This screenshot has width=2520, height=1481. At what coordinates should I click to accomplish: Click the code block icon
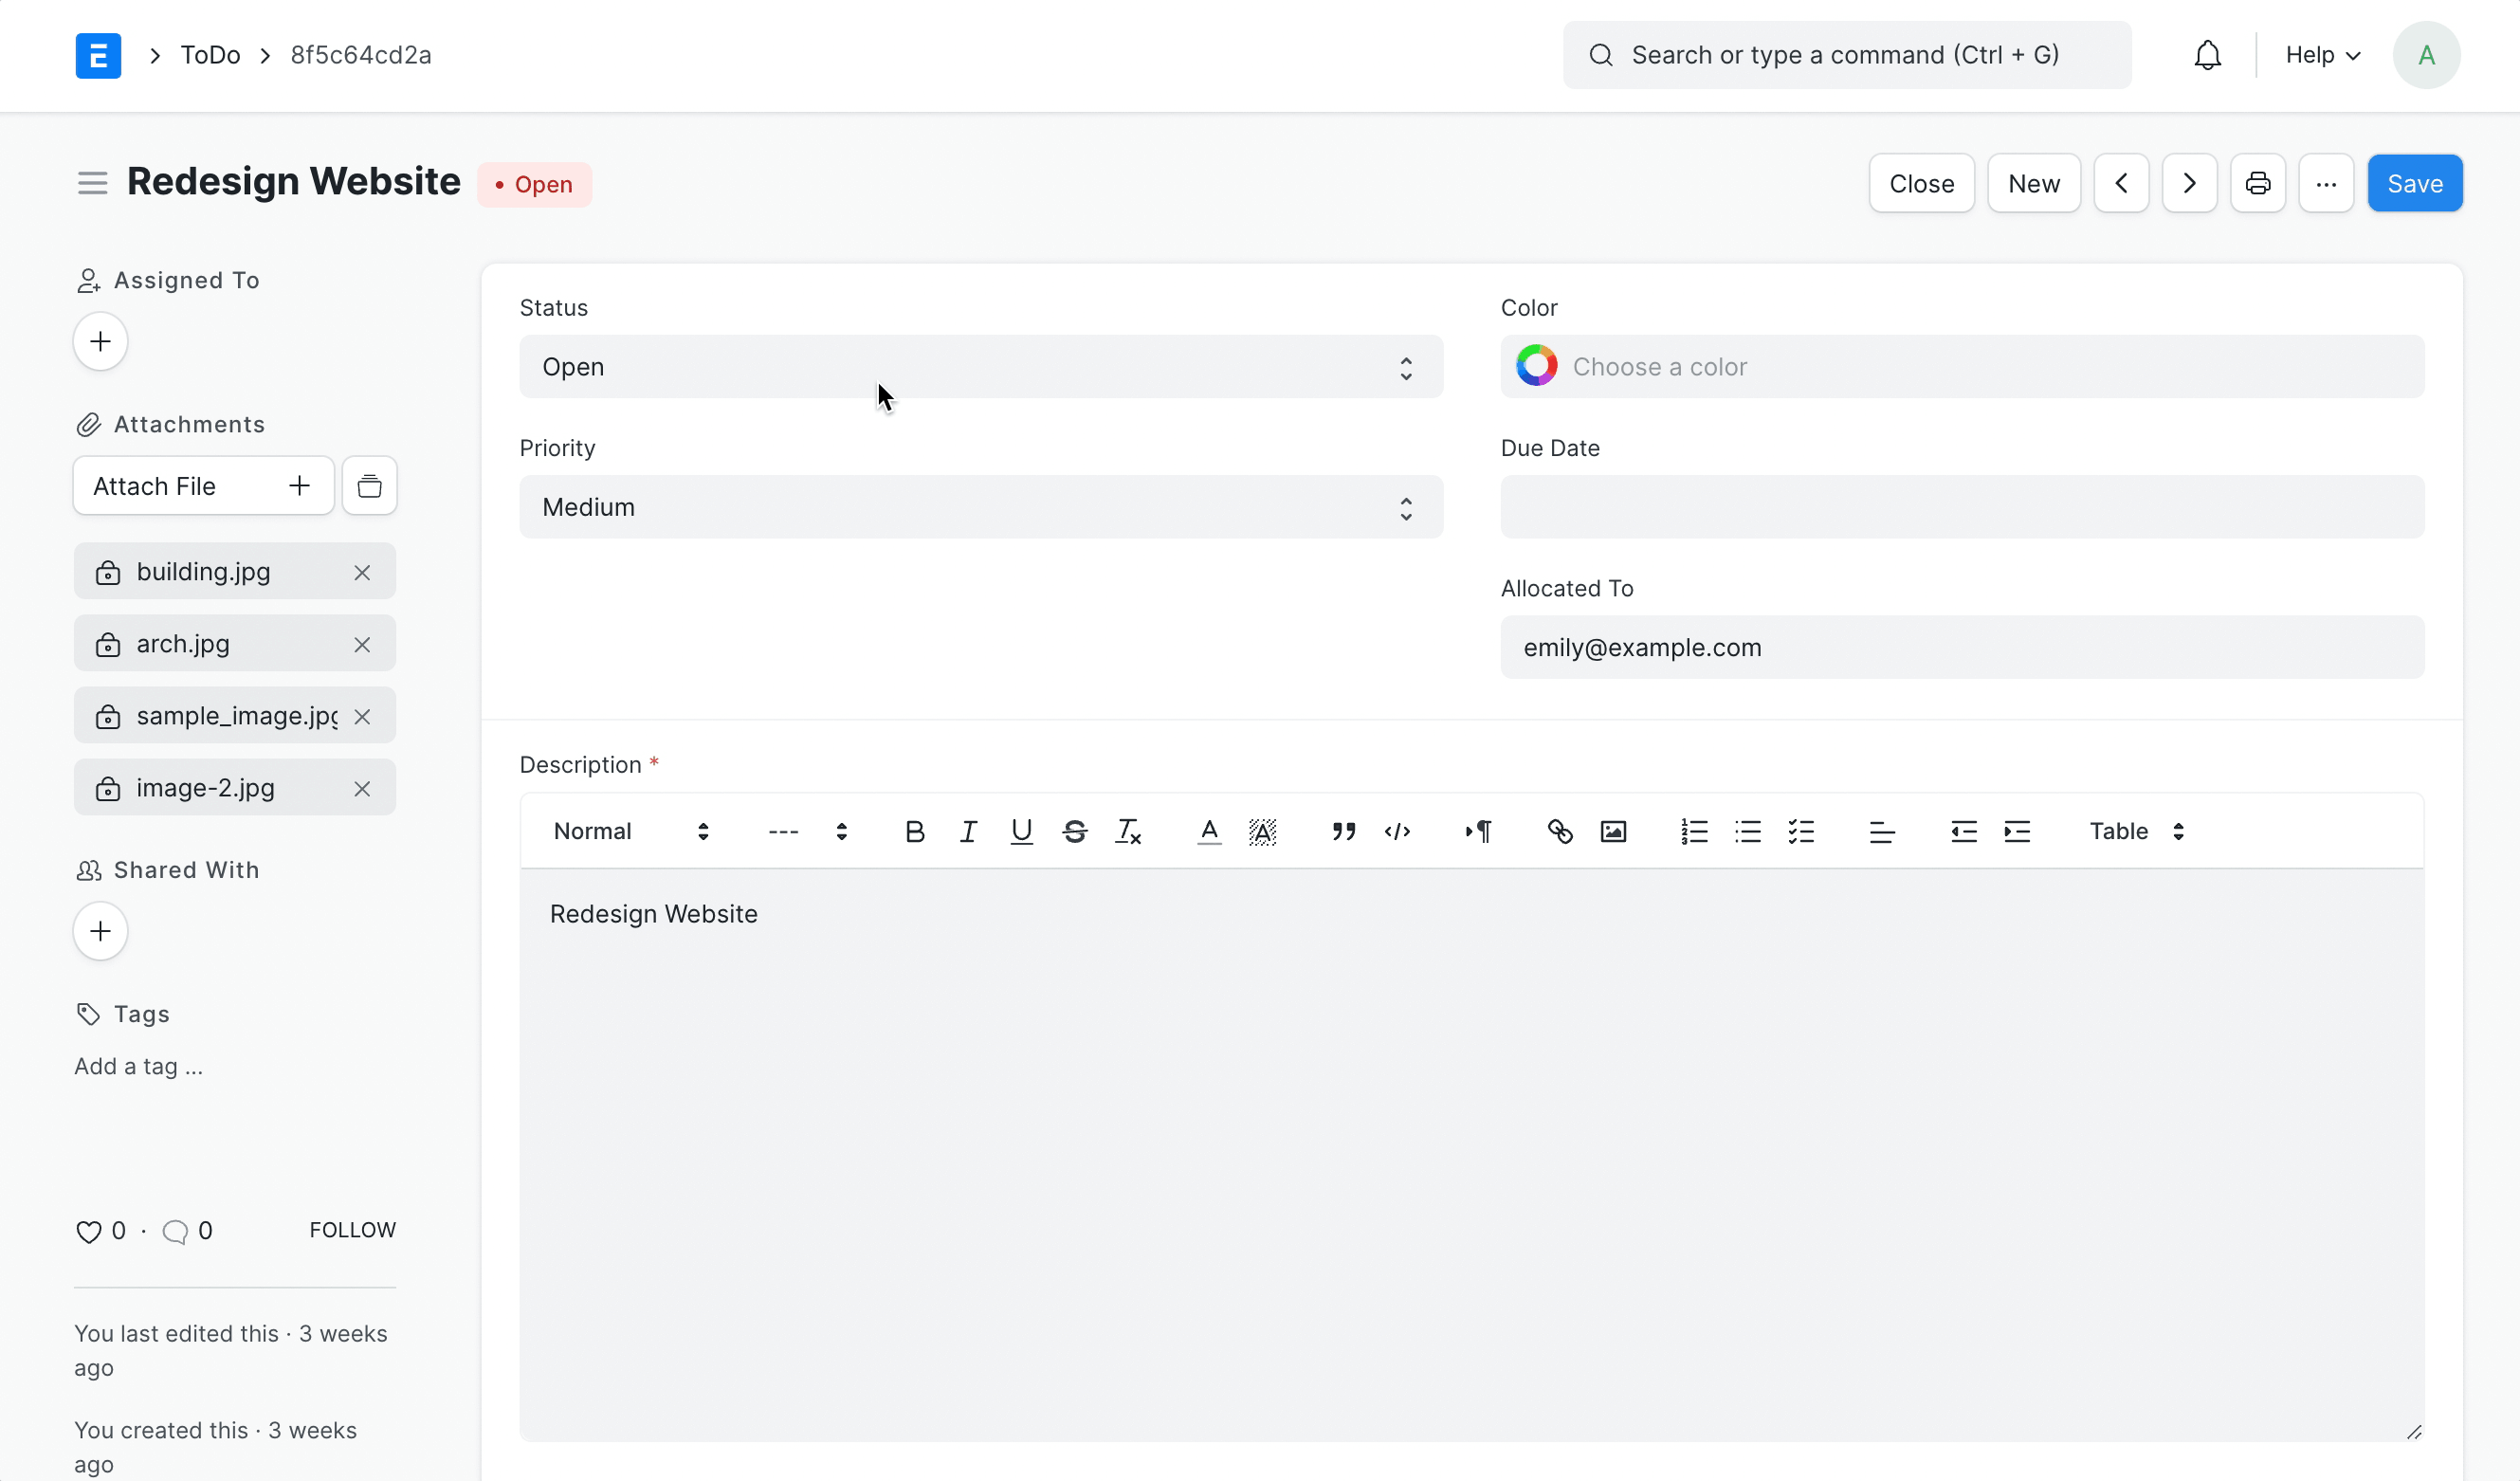pos(1397,831)
